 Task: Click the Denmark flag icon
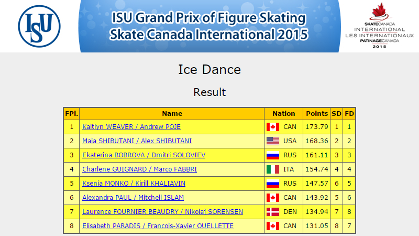pos(273,212)
